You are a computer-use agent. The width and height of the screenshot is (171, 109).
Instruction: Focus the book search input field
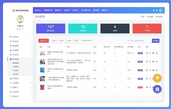coord(139,41)
